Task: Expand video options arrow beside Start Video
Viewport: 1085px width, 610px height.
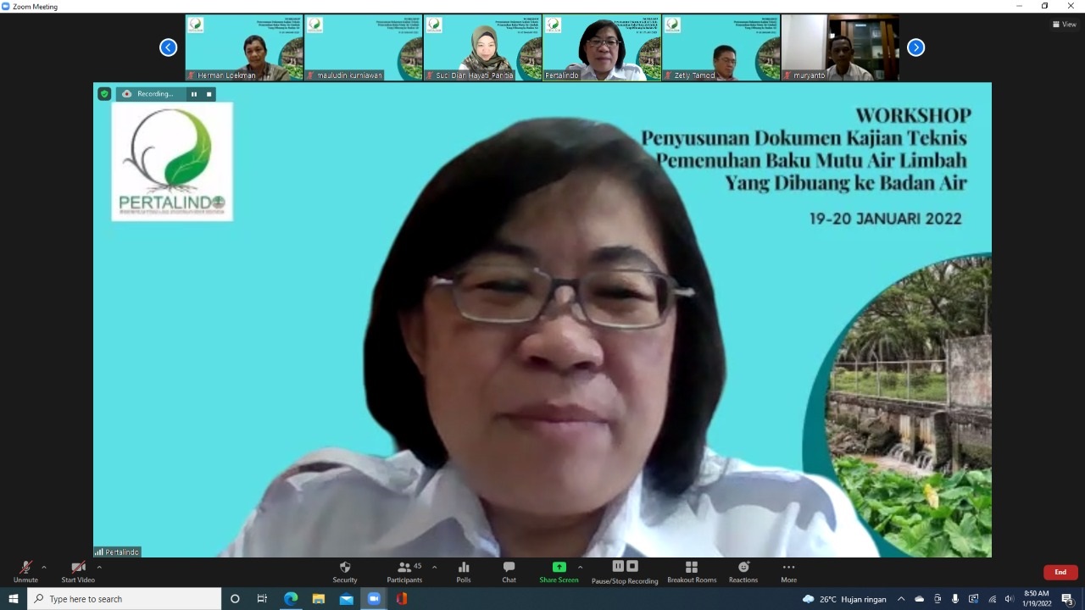Action: click(99, 568)
